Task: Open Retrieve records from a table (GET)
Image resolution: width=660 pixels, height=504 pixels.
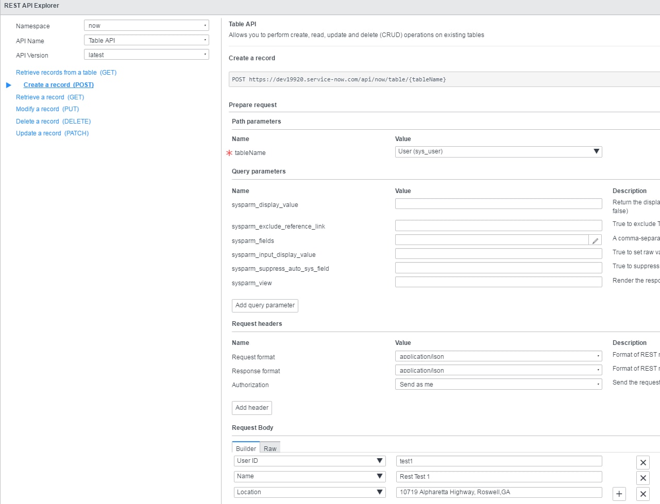Action: pyautogui.click(x=66, y=73)
